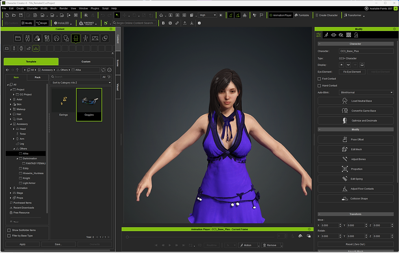Toggle the Modify mode button

pyautogui.click(x=27, y=23)
